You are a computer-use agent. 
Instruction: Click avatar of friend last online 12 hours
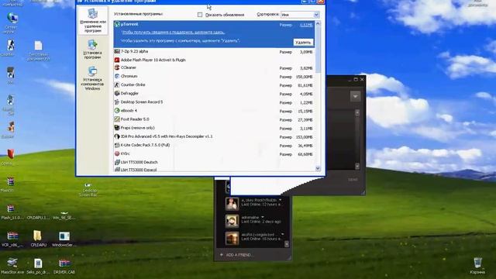click(232, 204)
